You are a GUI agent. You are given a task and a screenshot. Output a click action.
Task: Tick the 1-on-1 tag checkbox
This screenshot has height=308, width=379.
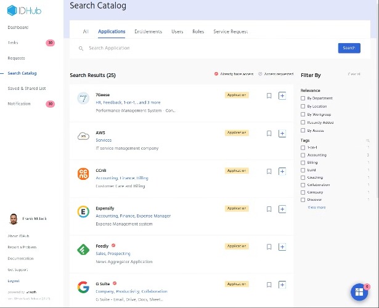click(303, 147)
